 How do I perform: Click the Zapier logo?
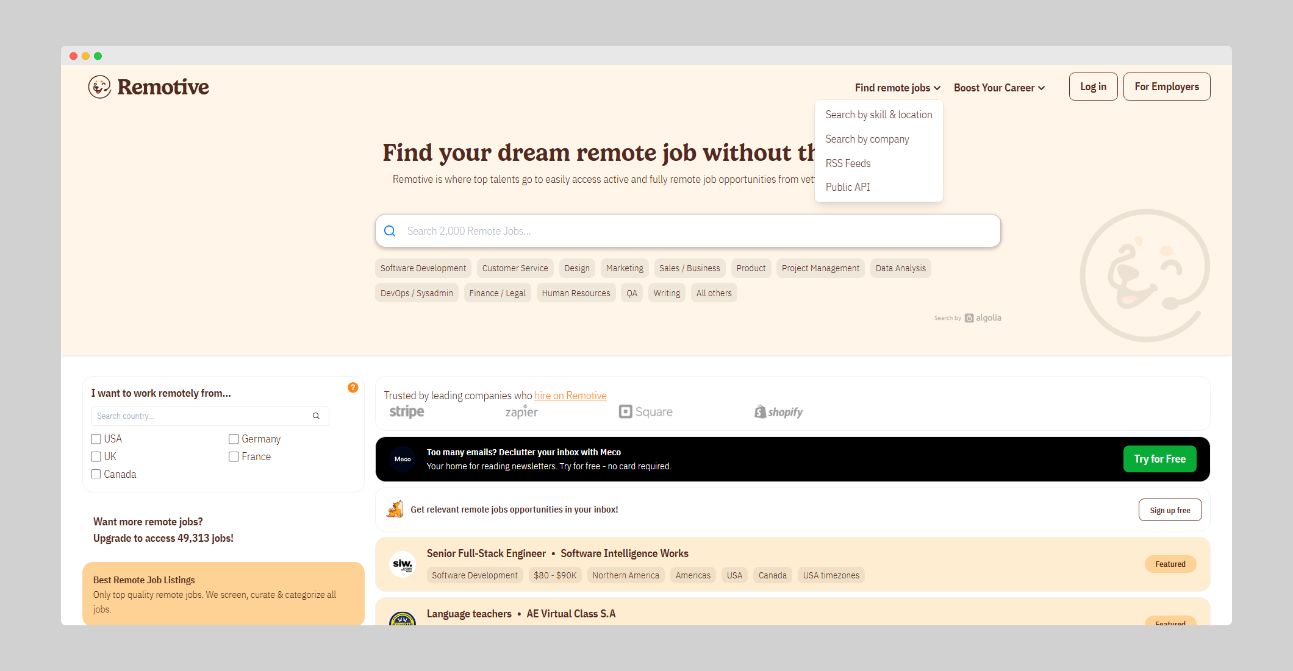tap(521, 412)
